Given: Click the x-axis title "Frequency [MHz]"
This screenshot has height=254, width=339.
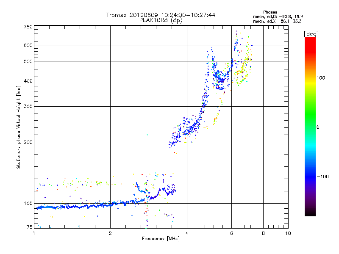Looking at the screenshot, I should pos(161,239).
